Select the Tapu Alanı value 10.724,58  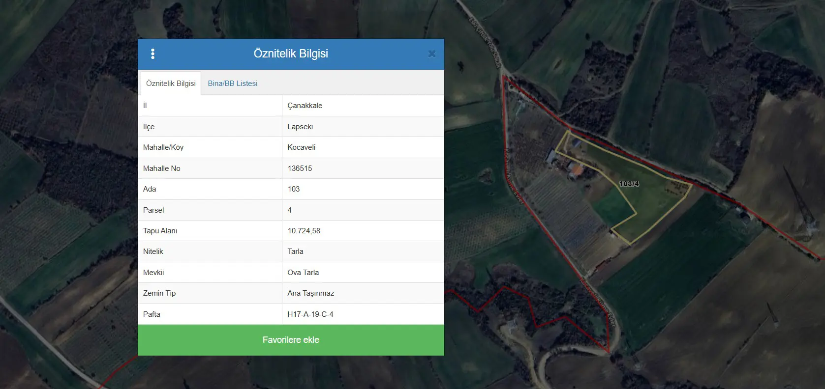pos(304,231)
